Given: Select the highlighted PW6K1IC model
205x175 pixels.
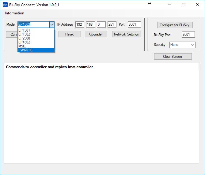Looking at the screenshot, I should pyautogui.click(x=25, y=50).
